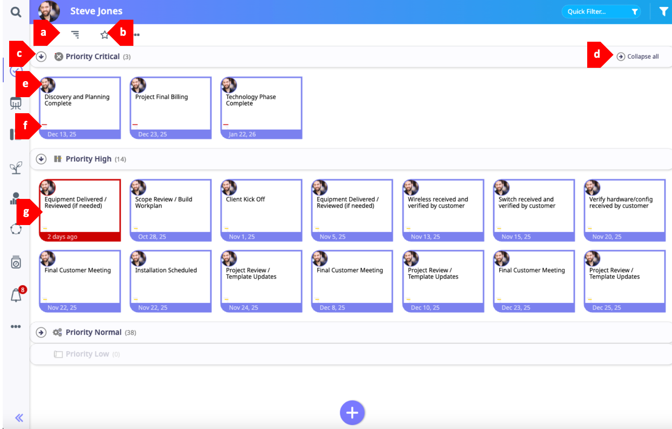Open overdue card dated 2 days ago
The width and height of the screenshot is (672, 429).
(80, 210)
